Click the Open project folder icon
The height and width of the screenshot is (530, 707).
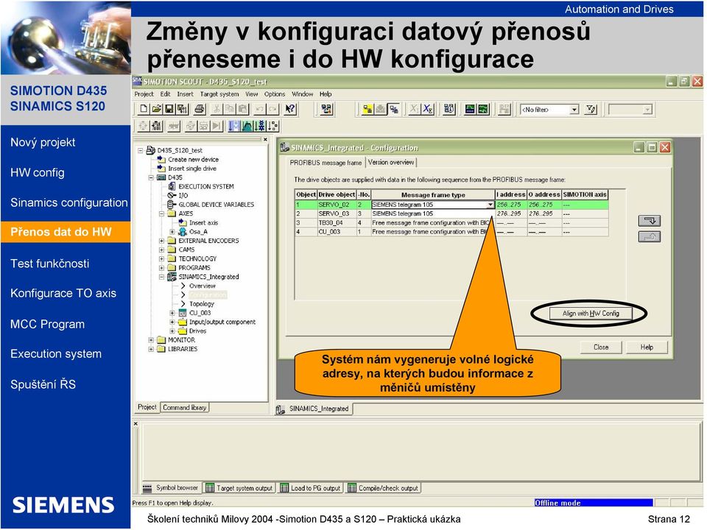(156, 109)
